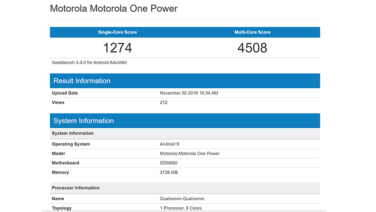Click the multi-core value 4508
This screenshot has width=376, height=212.
tap(252, 48)
